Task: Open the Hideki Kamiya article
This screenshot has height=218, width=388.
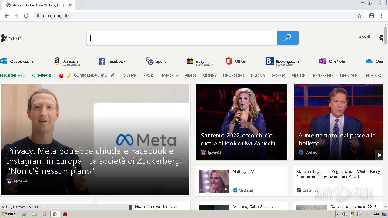Action: 156,207
